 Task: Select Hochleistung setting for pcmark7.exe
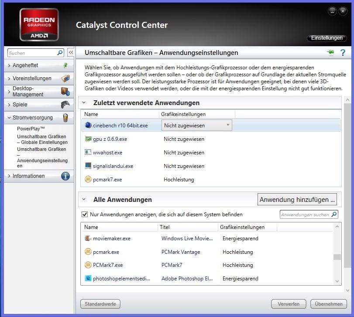coord(179,180)
